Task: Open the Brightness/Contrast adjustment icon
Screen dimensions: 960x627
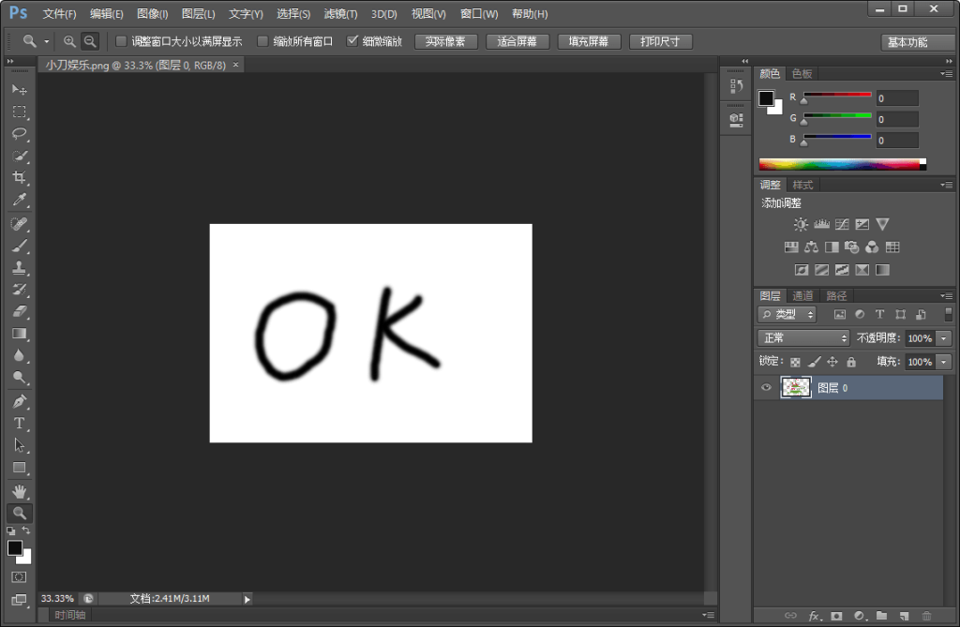Action: [802, 224]
